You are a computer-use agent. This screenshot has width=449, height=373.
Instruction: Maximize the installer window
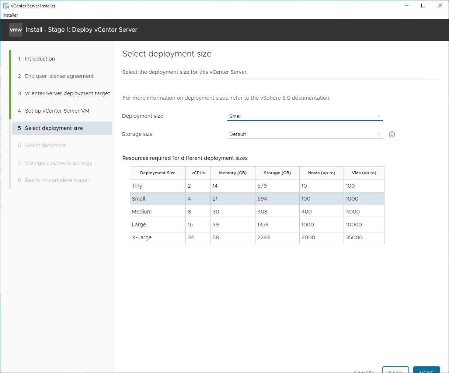coord(423,6)
